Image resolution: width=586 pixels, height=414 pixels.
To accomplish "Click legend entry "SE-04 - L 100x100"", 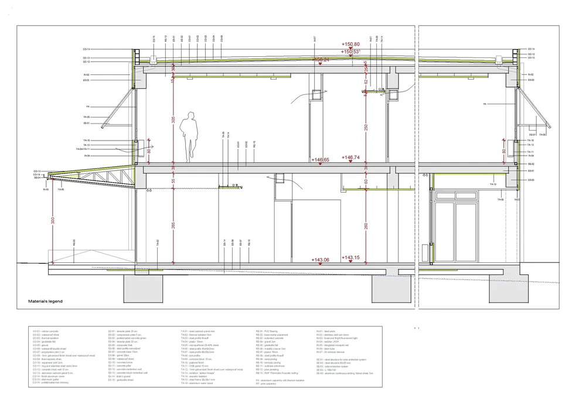I will [x=326, y=370].
